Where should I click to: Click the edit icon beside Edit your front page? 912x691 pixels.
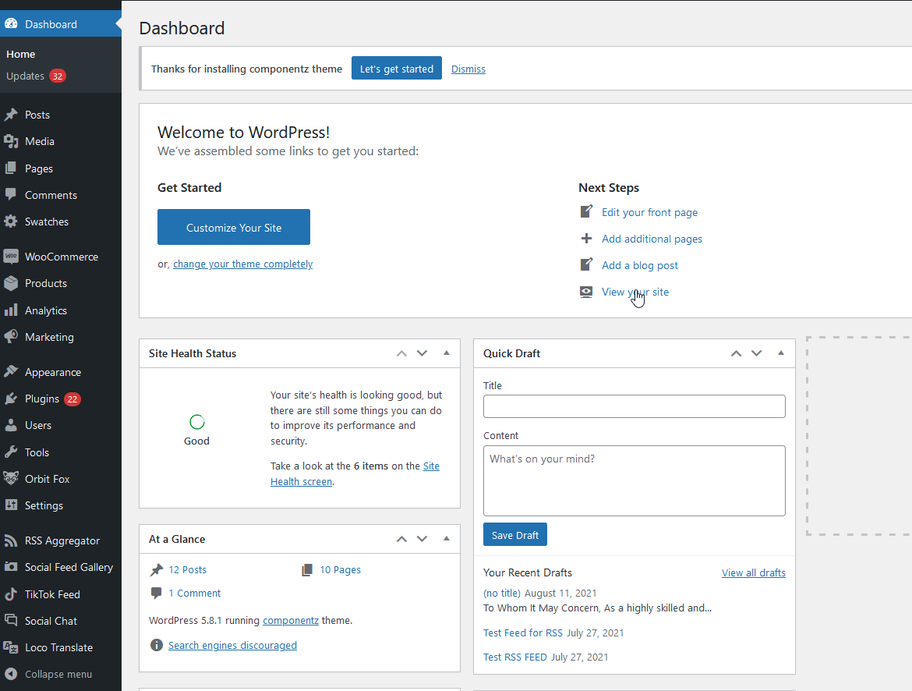point(586,212)
